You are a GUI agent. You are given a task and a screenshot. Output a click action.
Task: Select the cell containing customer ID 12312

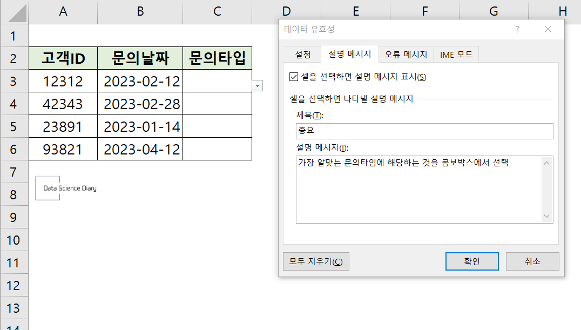(x=63, y=80)
